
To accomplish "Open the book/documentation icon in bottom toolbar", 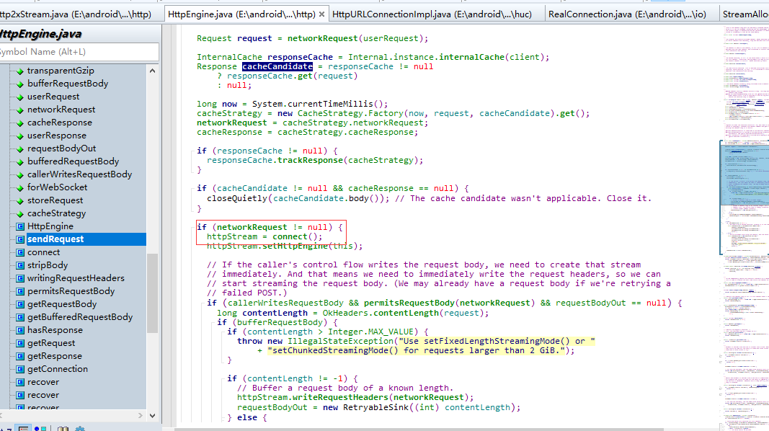I will tap(63, 428).
